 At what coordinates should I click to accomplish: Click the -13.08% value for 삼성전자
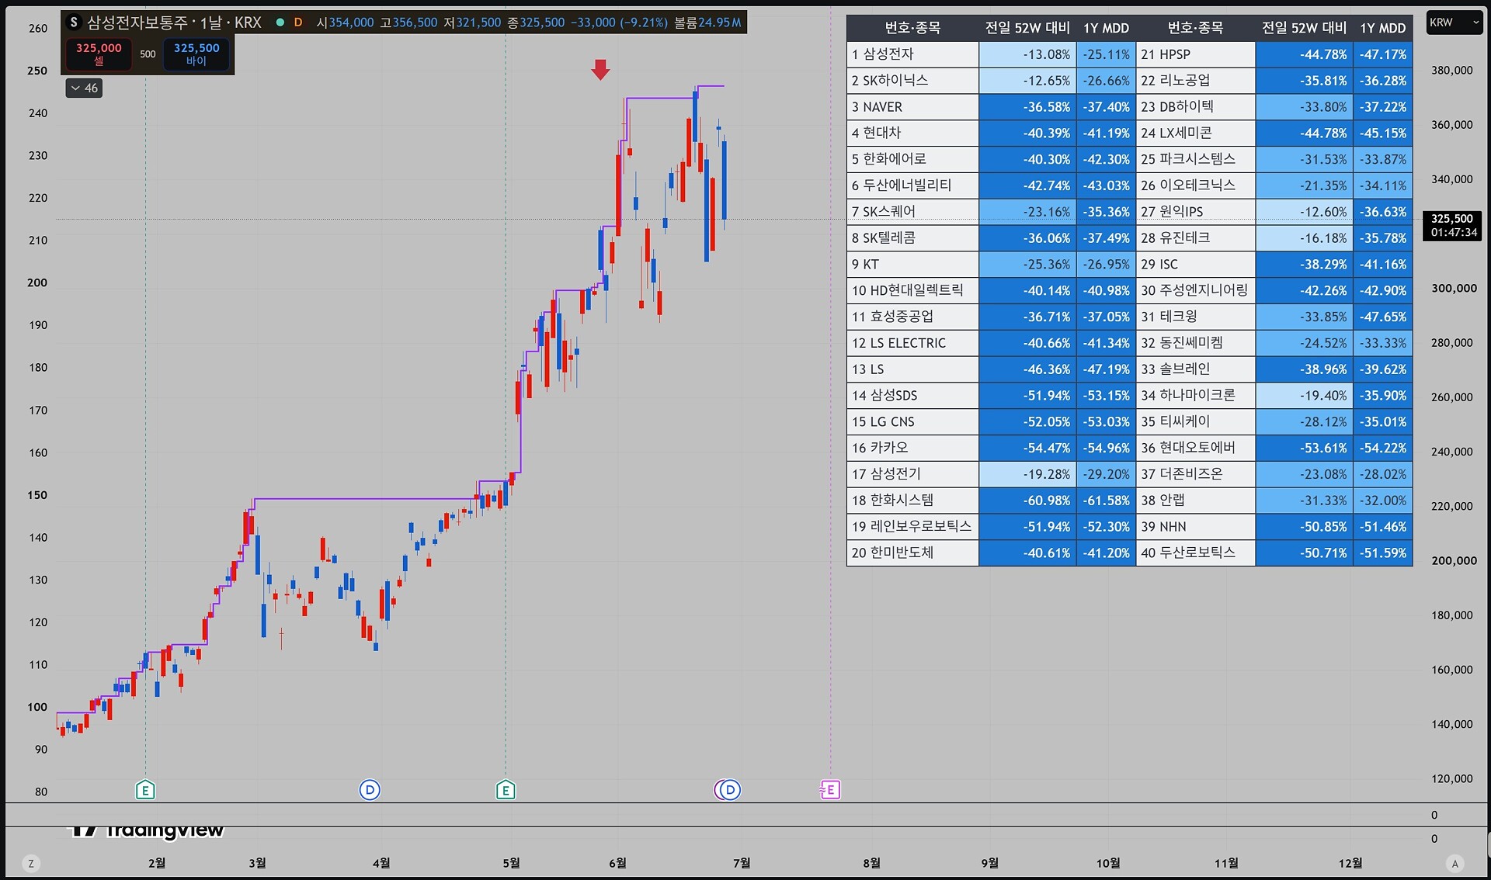tap(1027, 54)
